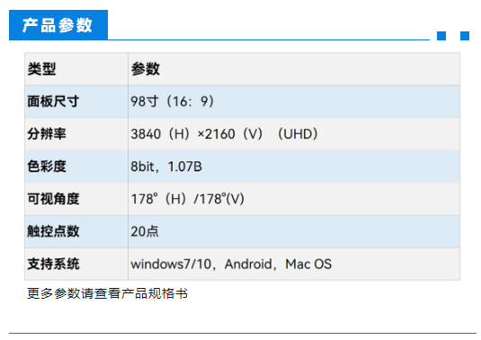Click the 色彩度 row label
Viewport: 481px width, 340px height.
pos(47,166)
